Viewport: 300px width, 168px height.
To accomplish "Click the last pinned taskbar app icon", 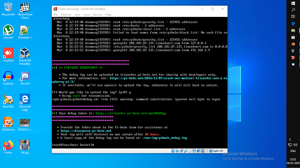I will [x=293, y=65].
